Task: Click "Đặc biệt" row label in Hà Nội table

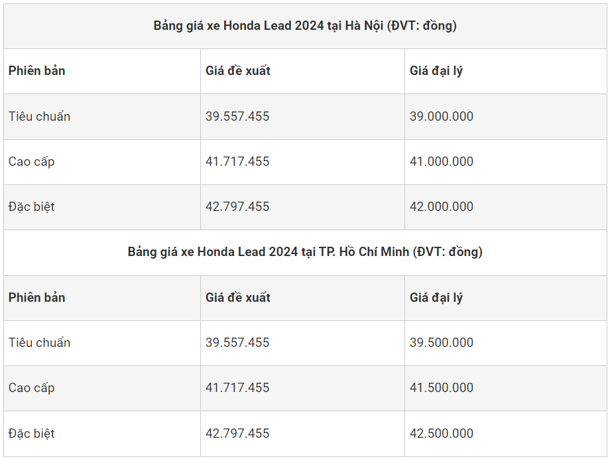Action: pos(32,206)
